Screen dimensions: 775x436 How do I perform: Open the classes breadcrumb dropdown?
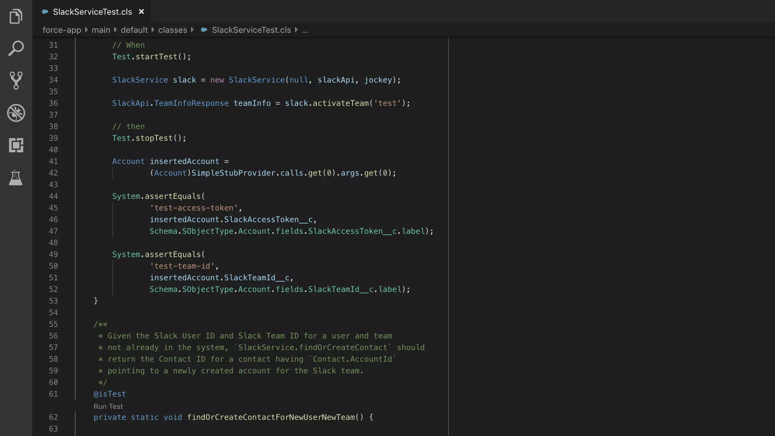pos(173,30)
